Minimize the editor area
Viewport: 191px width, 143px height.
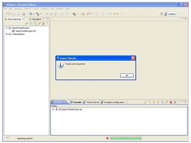tap(182, 18)
